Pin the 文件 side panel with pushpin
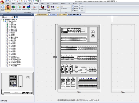This screenshot has width=139, height=103. click(x=31, y=15)
